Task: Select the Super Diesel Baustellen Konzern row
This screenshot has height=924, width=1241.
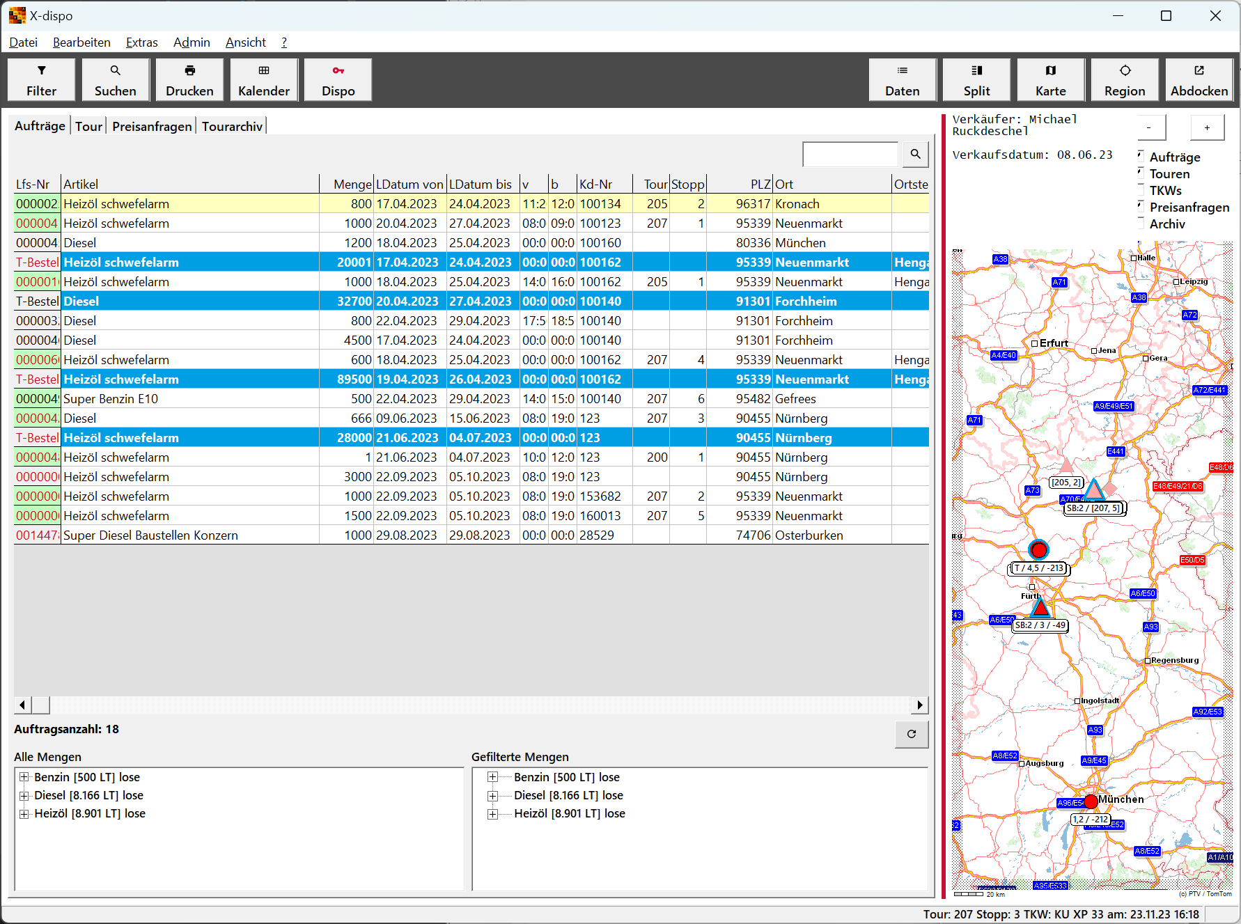Action: pos(471,535)
